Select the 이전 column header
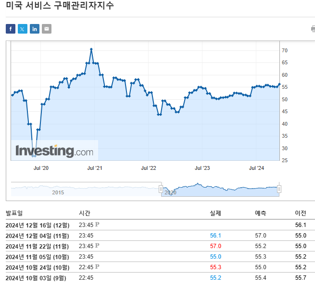This screenshot has height=286, width=315. pyautogui.click(x=301, y=213)
